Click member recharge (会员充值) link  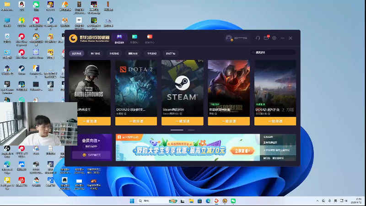91,141
